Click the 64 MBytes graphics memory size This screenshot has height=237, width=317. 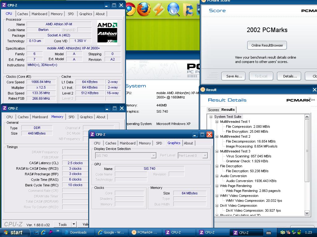click(190, 193)
